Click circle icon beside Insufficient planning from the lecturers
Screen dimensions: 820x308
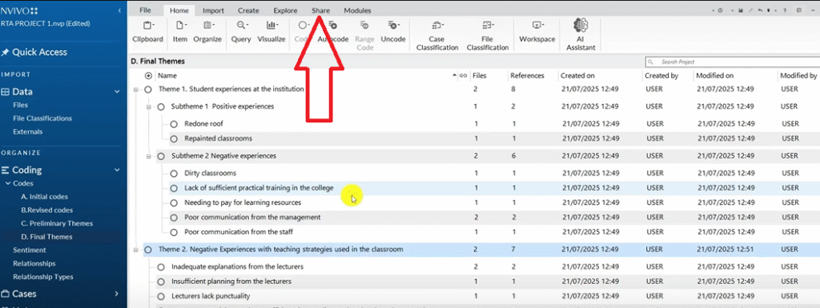coord(161,282)
